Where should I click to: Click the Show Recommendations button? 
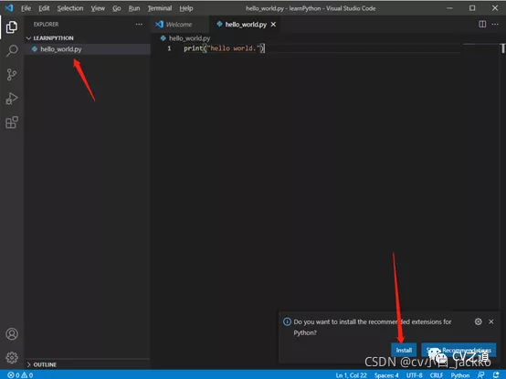(459, 350)
